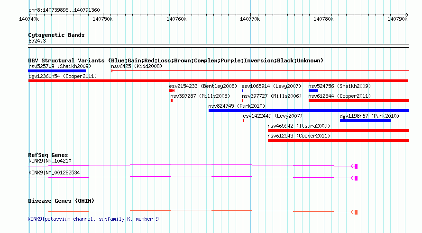Click the 140760k ruler label
Viewport: 422px width, 233px height.
(x=176, y=19)
